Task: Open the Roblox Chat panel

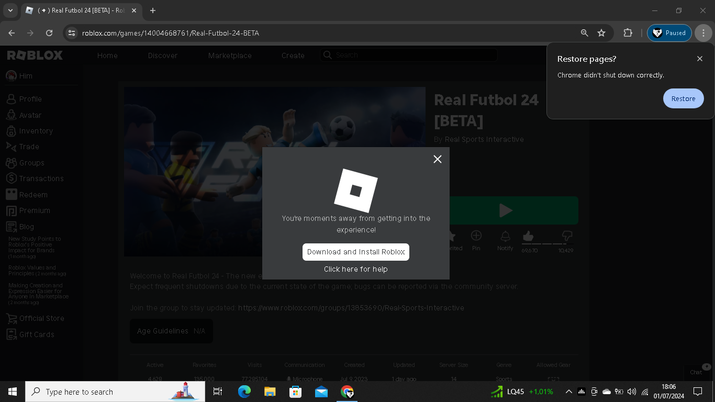Action: pyautogui.click(x=696, y=372)
